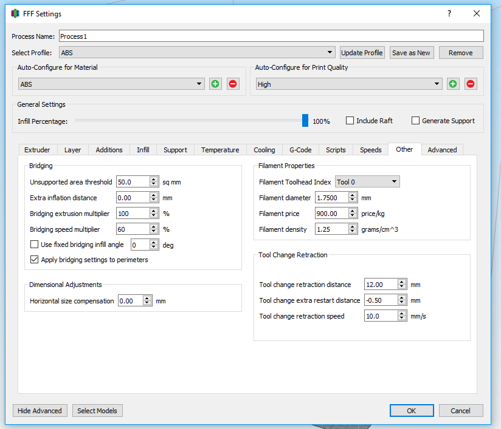Switch to the Layer tab
This screenshot has height=429, width=501.
(x=72, y=150)
